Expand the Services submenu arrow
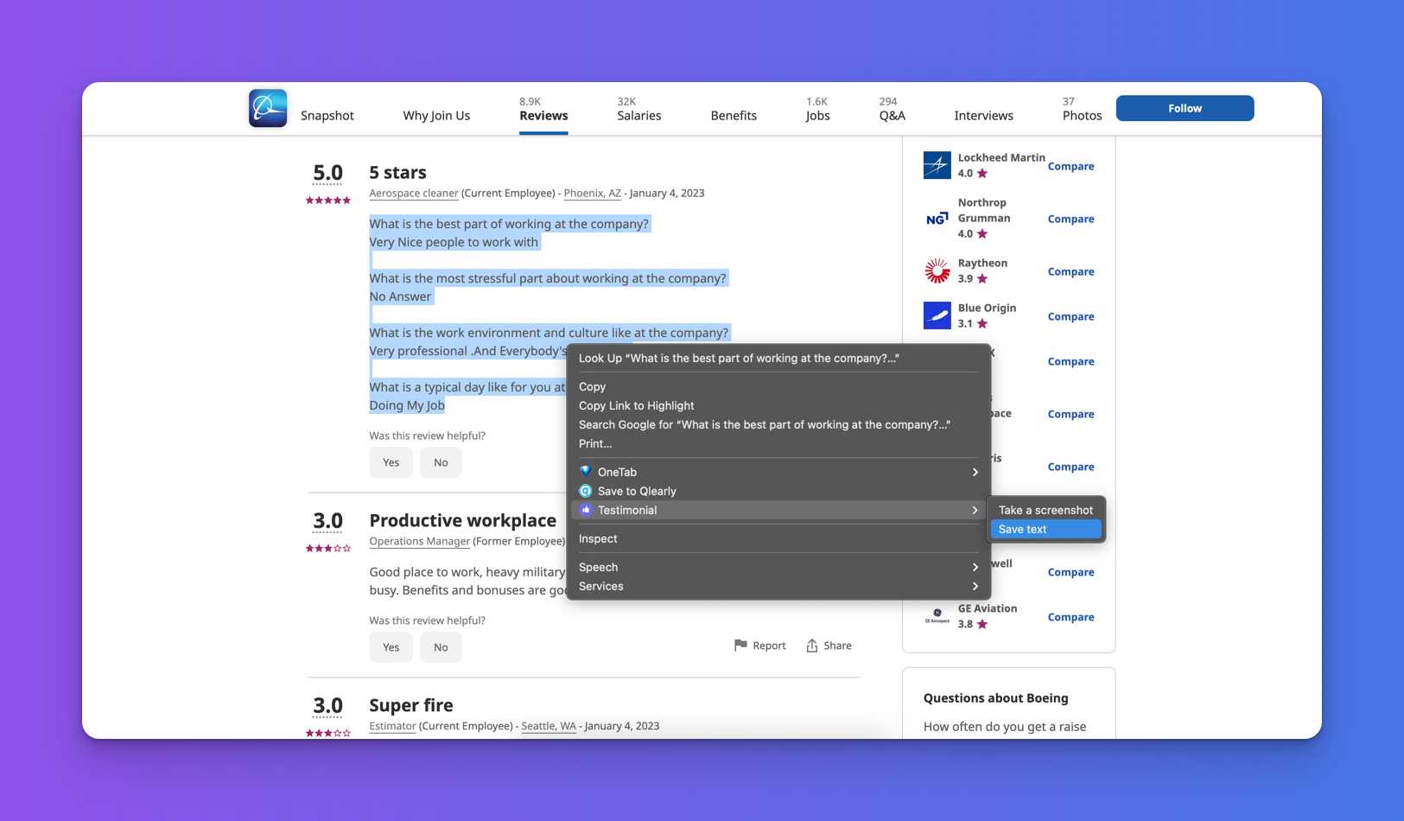This screenshot has height=821, width=1404. [975, 586]
